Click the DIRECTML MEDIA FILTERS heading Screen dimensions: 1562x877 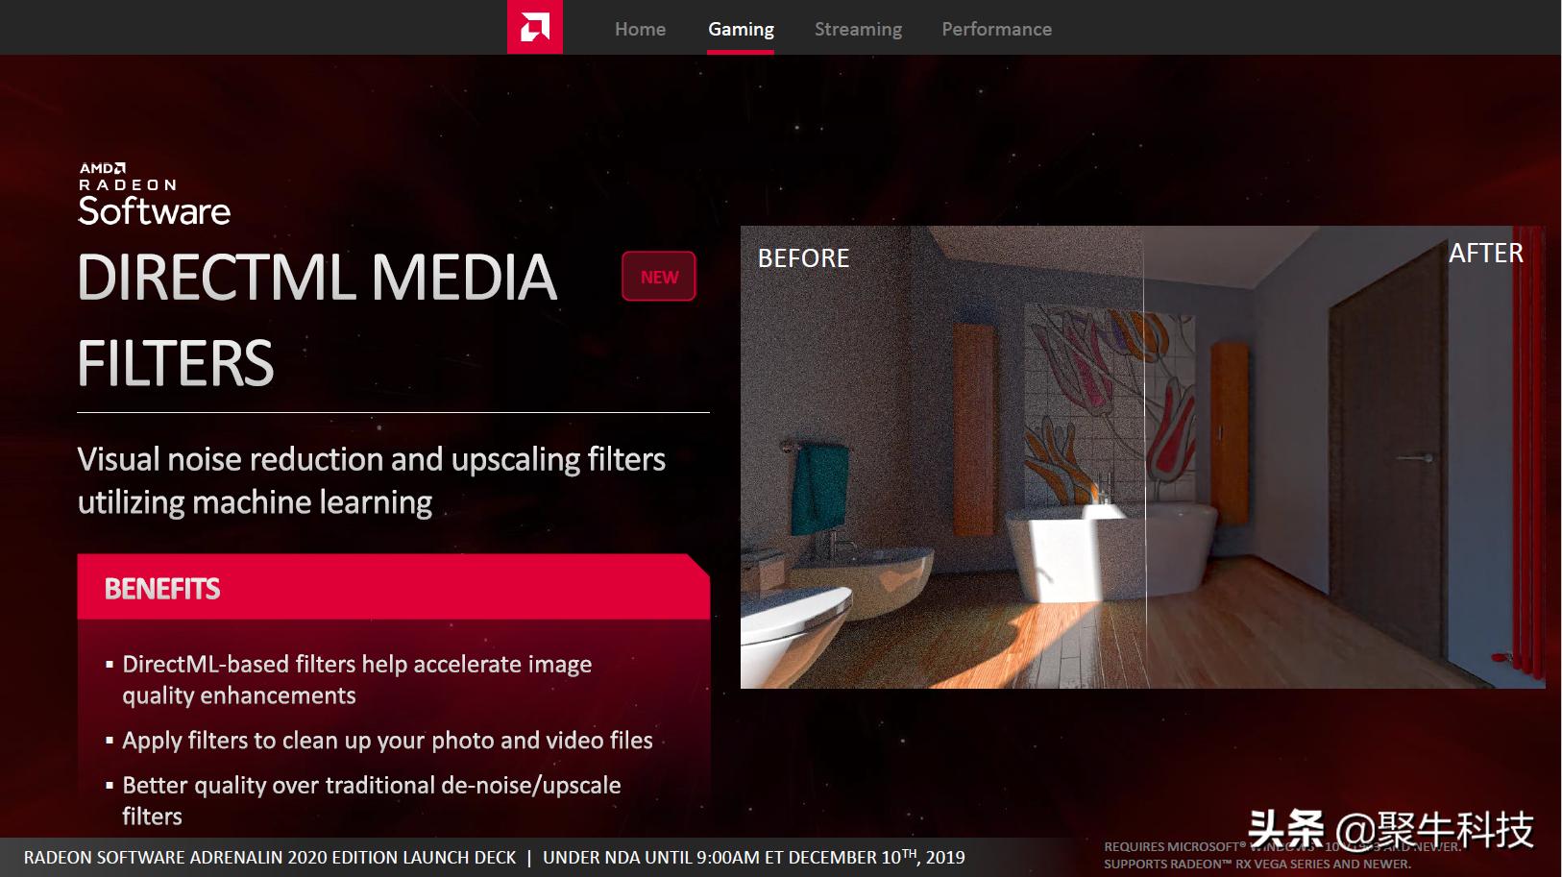point(317,320)
